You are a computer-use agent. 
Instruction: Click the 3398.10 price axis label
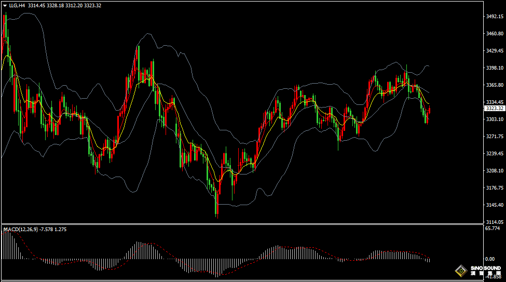click(495, 68)
